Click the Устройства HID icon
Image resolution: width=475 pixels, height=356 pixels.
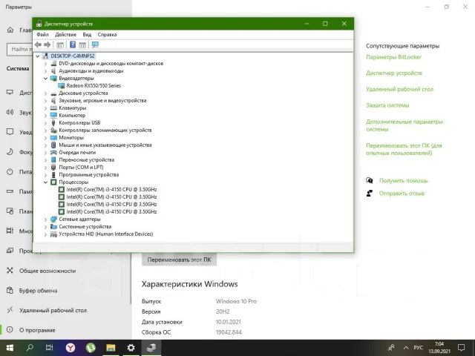click(x=53, y=234)
